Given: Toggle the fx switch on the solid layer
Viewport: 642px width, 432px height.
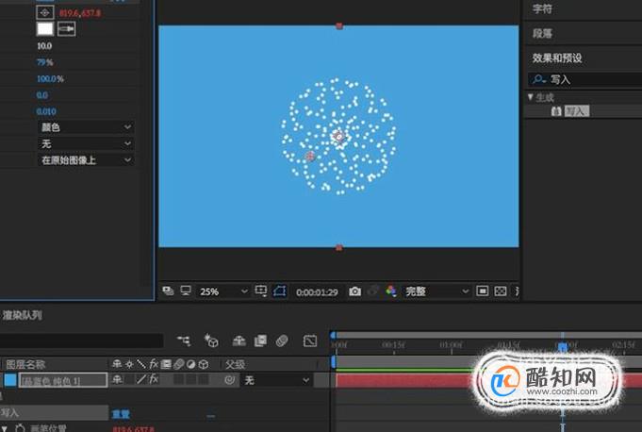Looking at the screenshot, I should tap(154, 379).
